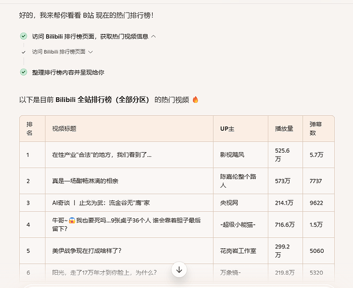Click green check icon beside 访问 Bilibili 排行榜页面，获取热门视频信息
Image resolution: width=353 pixels, height=288 pixels.
(x=24, y=36)
